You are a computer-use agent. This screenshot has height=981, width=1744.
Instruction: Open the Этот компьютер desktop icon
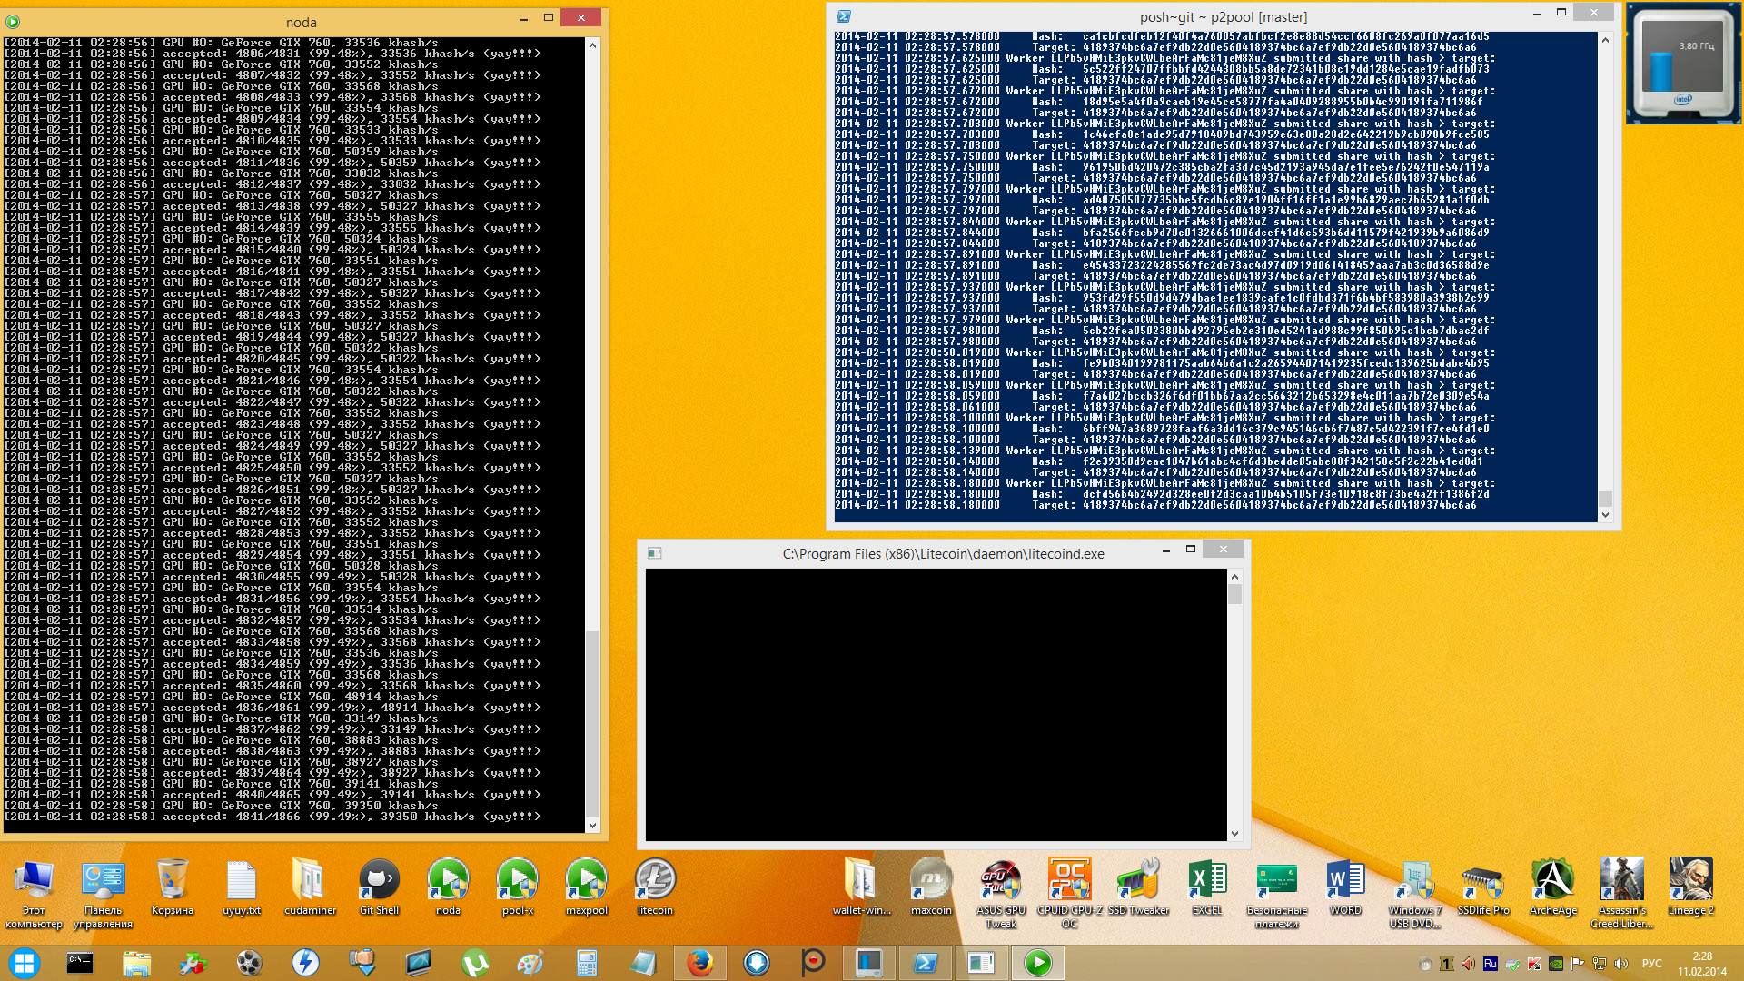click(x=34, y=894)
